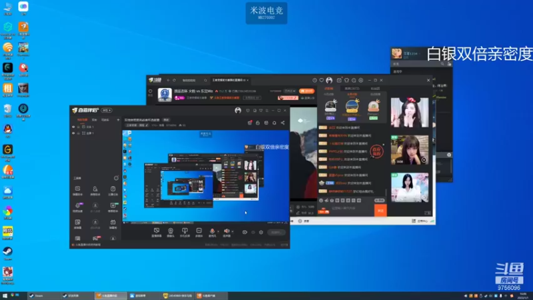Image resolution: width=533 pixels, height=300 pixels.
Task: Switch to the 贵宾(3672) tab in chat panel
Action: click(352, 89)
